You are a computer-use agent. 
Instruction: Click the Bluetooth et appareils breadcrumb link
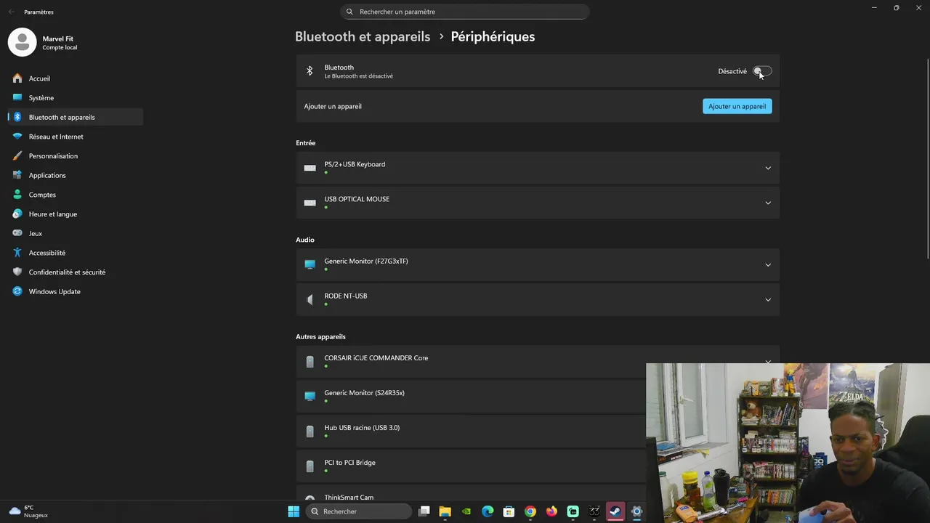(x=363, y=36)
